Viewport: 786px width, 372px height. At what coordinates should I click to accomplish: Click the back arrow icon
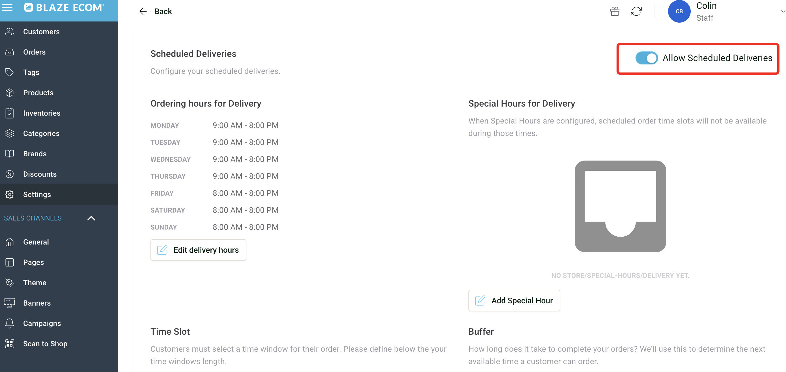pyautogui.click(x=143, y=11)
